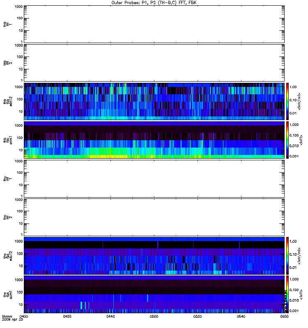Click the thb fbk edc12 color bar
Screen dimensions: 308x328
[287, 101]
